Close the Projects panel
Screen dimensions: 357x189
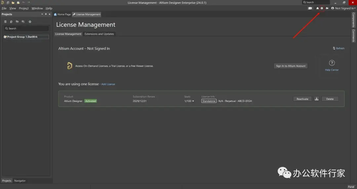(x=49, y=14)
